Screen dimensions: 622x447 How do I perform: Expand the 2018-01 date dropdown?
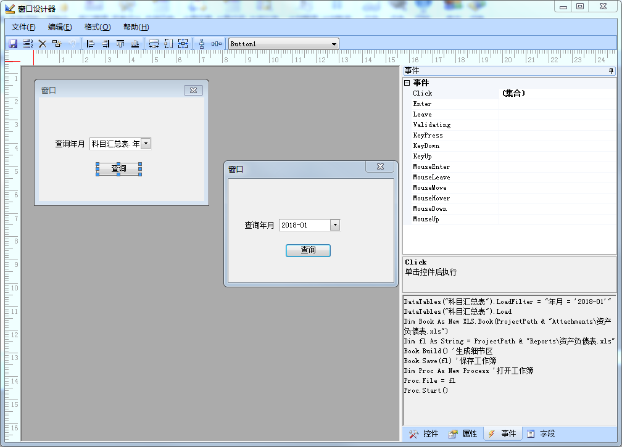[334, 225]
